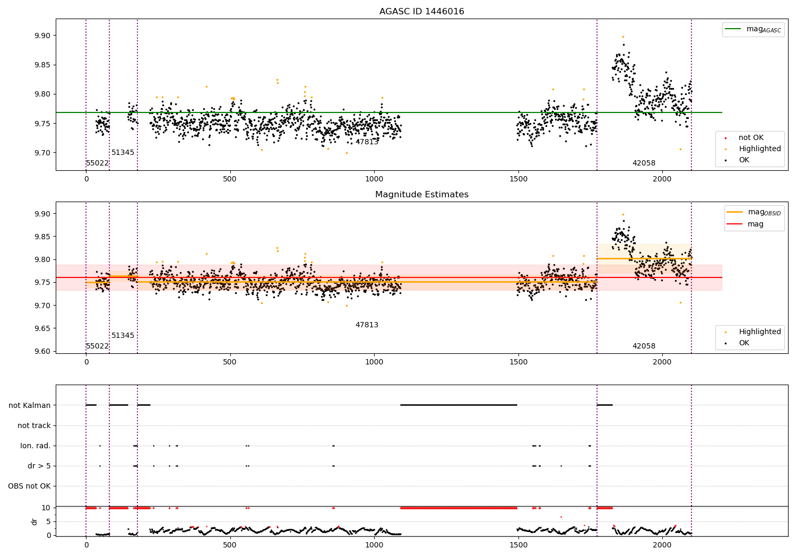Click the 'not track' axis label
This screenshot has width=796, height=557.
(34, 425)
